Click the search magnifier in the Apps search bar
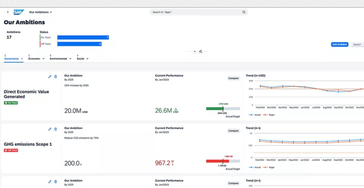This screenshot has height=188, width=364. (244, 12)
